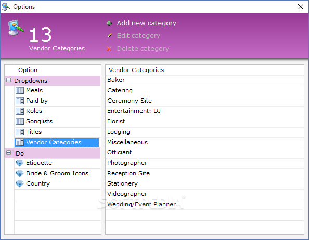This screenshot has width=309, height=240.
Task: Select Vendor Categories tree item
Action: point(57,143)
